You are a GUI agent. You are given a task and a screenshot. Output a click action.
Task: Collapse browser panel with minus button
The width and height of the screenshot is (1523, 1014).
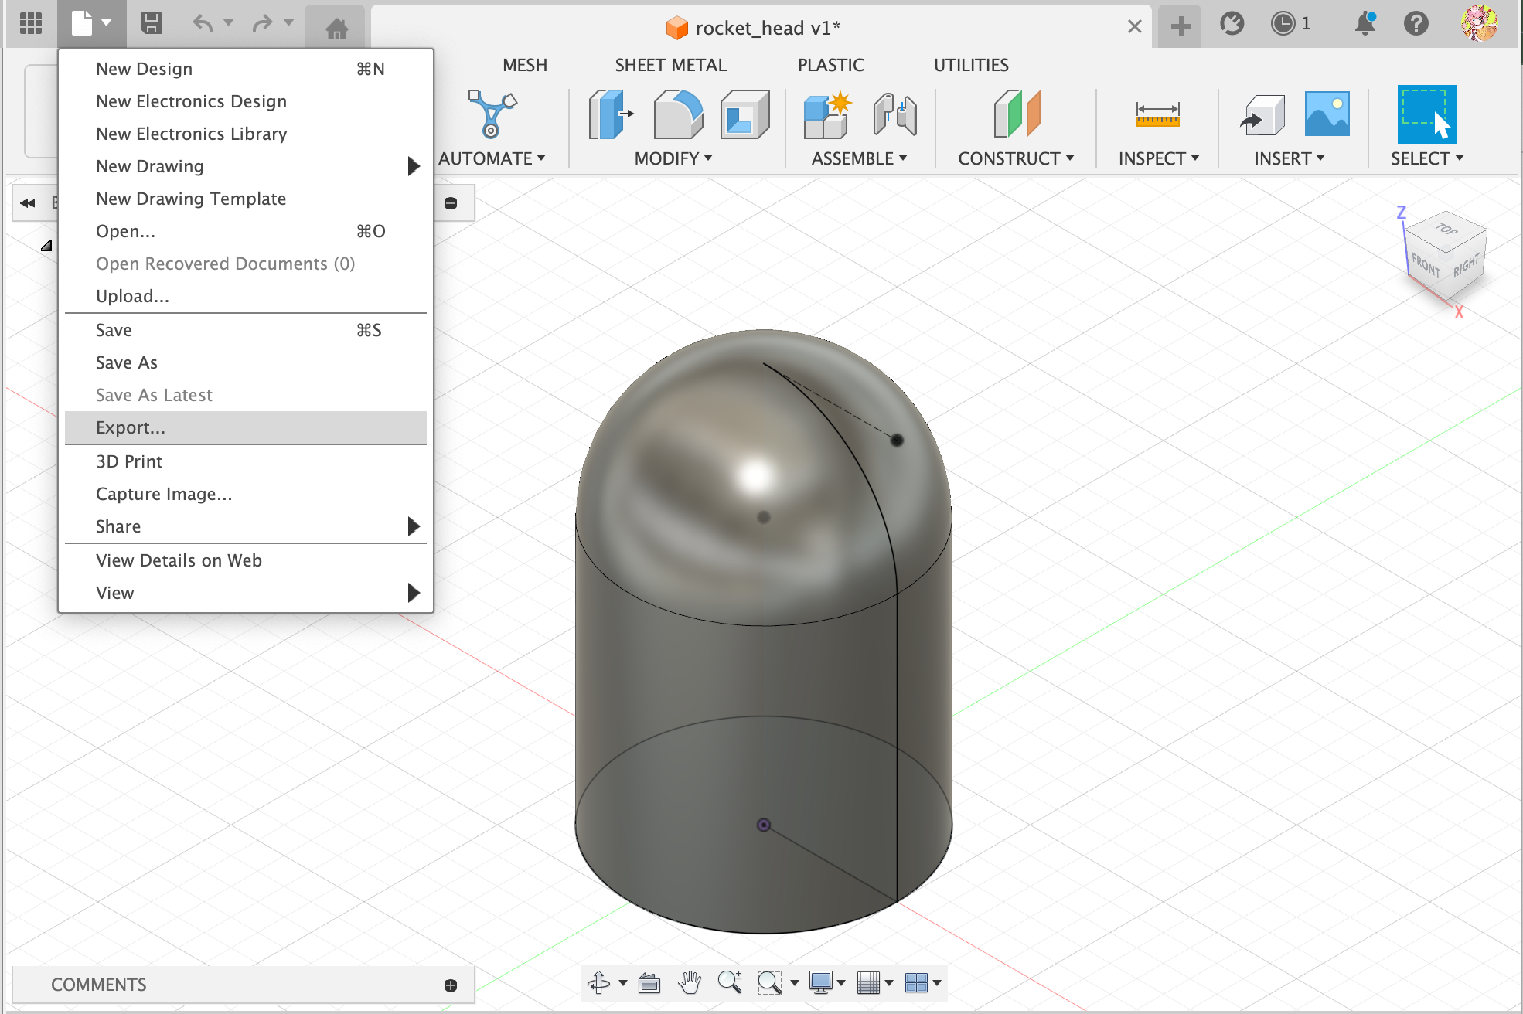tap(451, 203)
